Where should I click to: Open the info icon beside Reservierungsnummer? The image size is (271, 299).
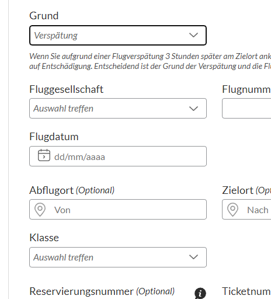tap(200, 293)
